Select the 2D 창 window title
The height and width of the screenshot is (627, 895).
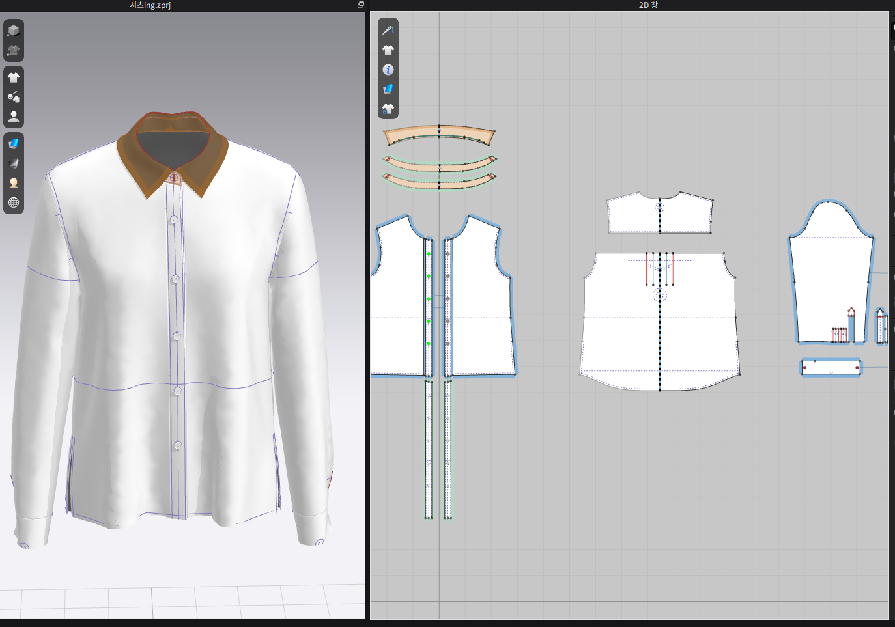pos(647,5)
